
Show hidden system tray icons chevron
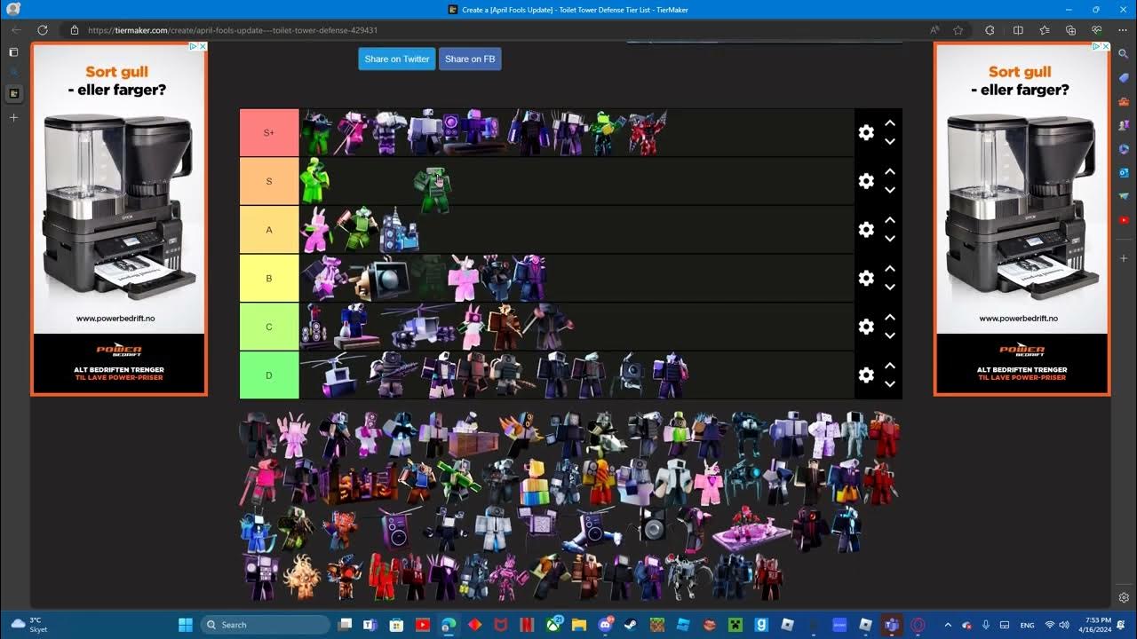coord(947,625)
